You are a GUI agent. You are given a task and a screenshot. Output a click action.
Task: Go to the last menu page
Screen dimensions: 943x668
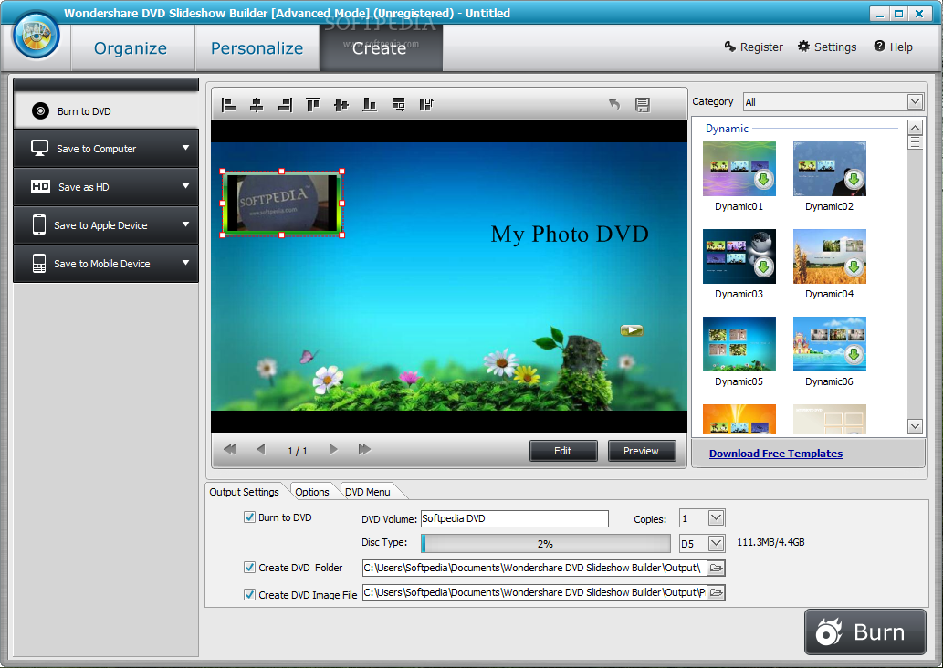tap(364, 450)
